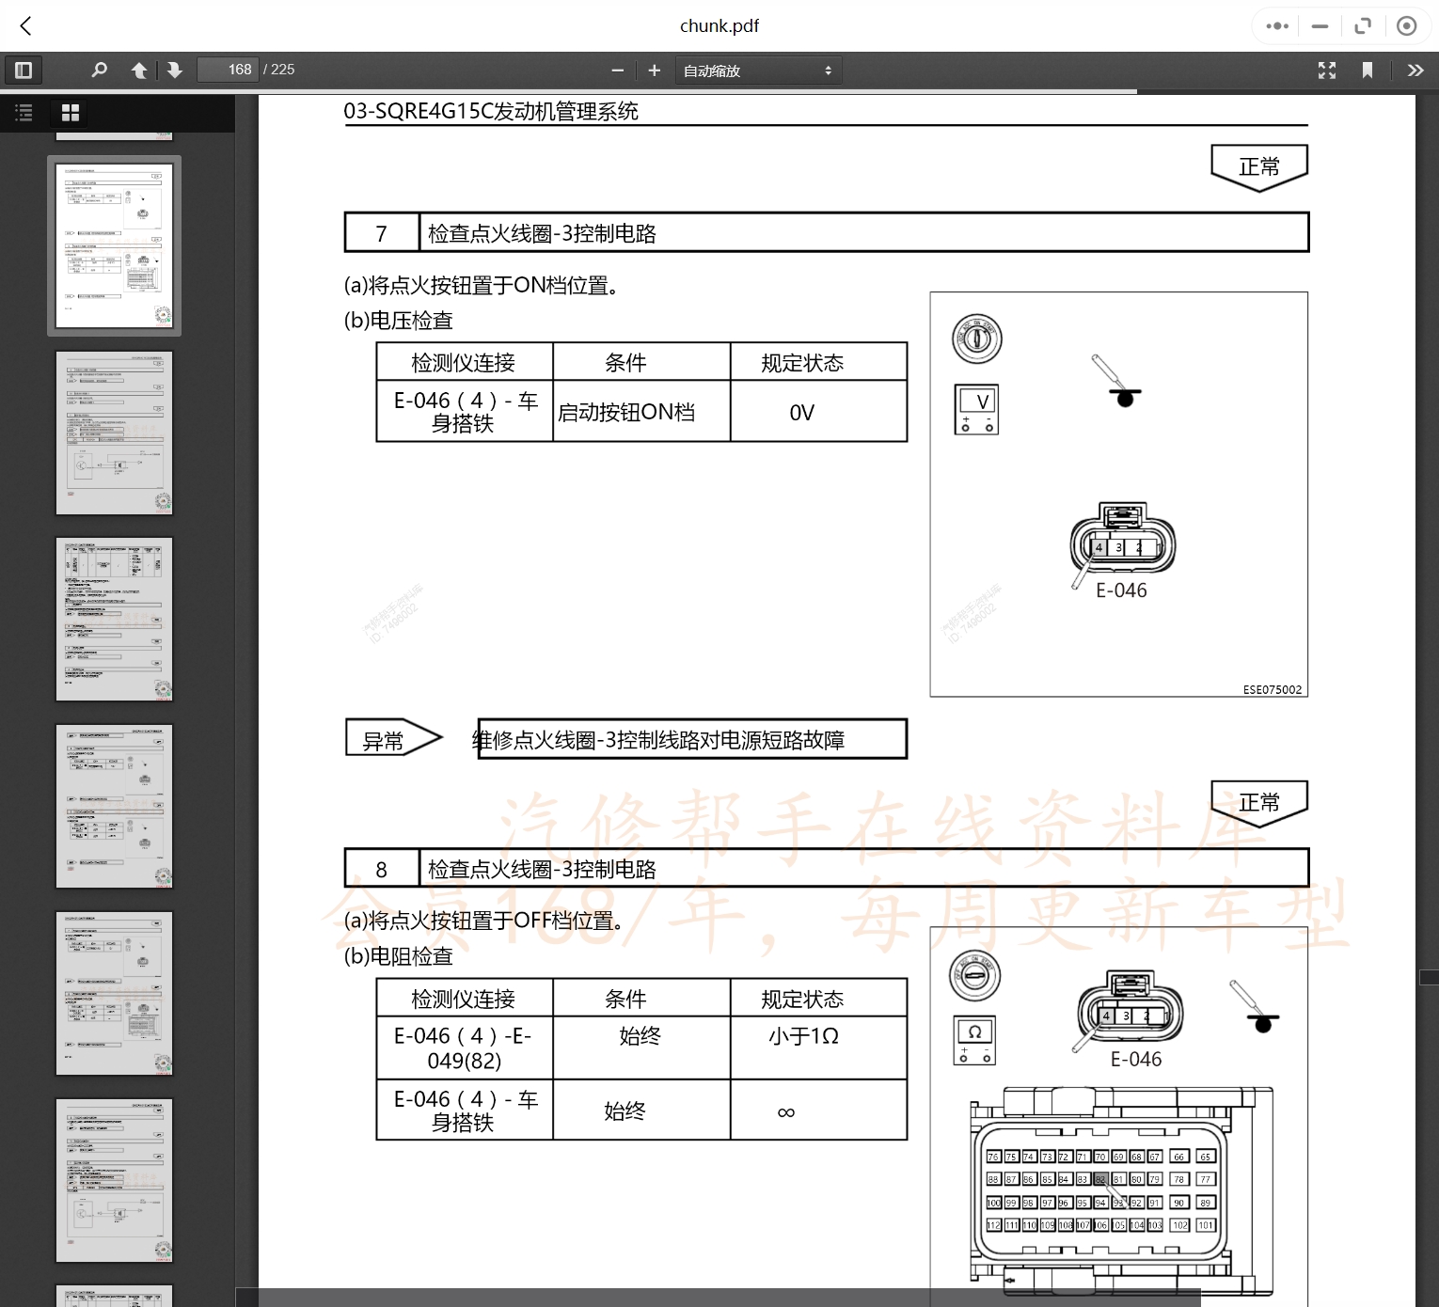Screen dimensions: 1439x1307
Task: Open the find in document search bar
Action: 99,70
